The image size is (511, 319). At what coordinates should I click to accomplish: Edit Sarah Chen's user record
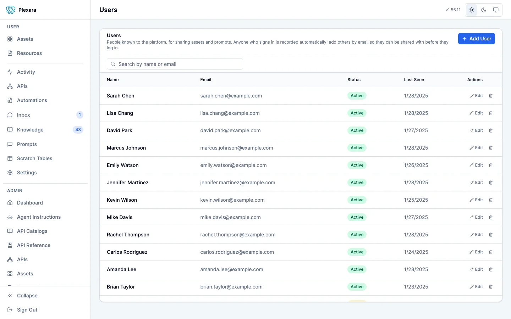click(476, 96)
